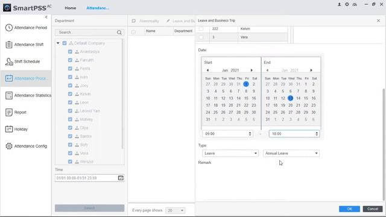Select Leonid Yan in department tree

(x=90, y=111)
